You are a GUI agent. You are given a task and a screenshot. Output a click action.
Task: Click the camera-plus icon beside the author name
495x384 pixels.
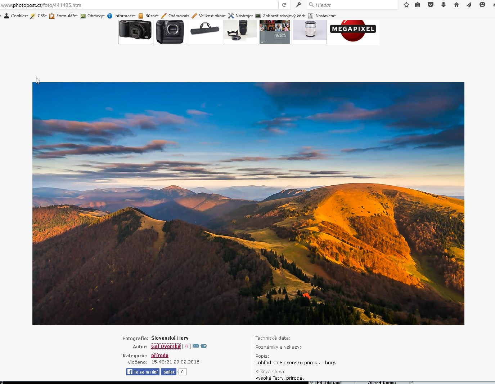[204, 346]
